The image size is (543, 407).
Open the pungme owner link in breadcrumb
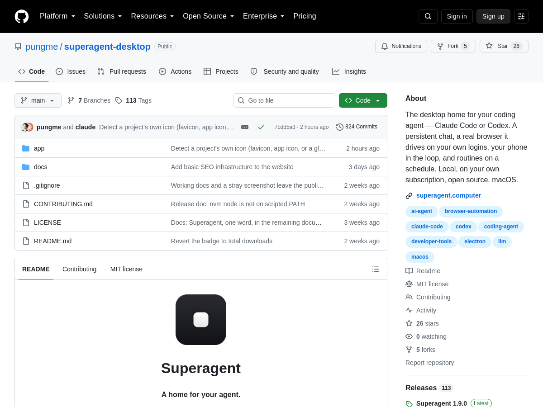[x=42, y=47]
